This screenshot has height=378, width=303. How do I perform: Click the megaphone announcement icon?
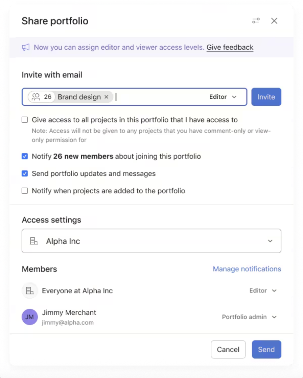[26, 47]
